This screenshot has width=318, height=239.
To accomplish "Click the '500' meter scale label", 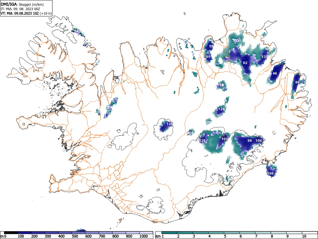I will point(75,236).
